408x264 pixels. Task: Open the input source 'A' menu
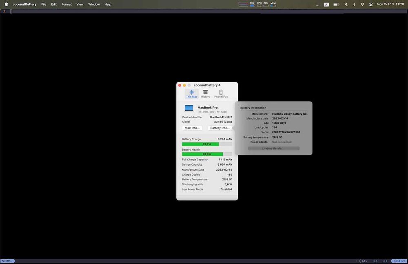[x=326, y=4]
